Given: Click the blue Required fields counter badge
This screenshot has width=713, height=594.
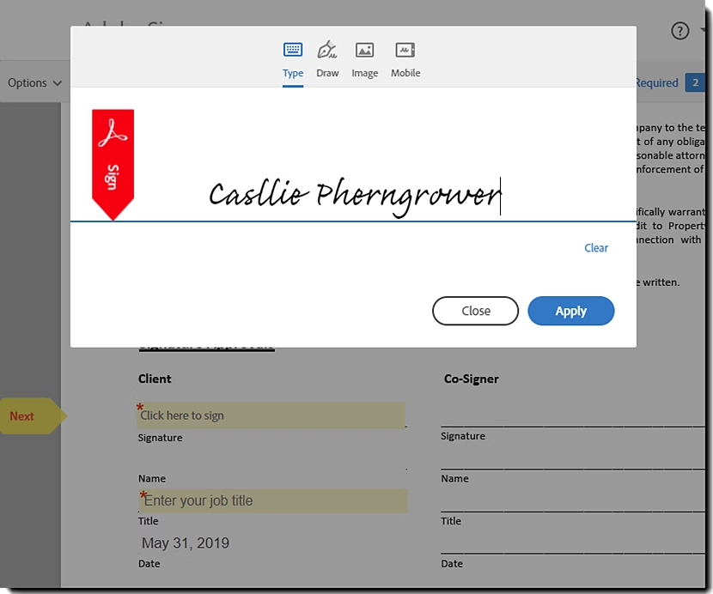Looking at the screenshot, I should tap(695, 82).
